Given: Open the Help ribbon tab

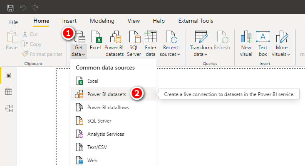Looking at the screenshot, I should [159, 21].
